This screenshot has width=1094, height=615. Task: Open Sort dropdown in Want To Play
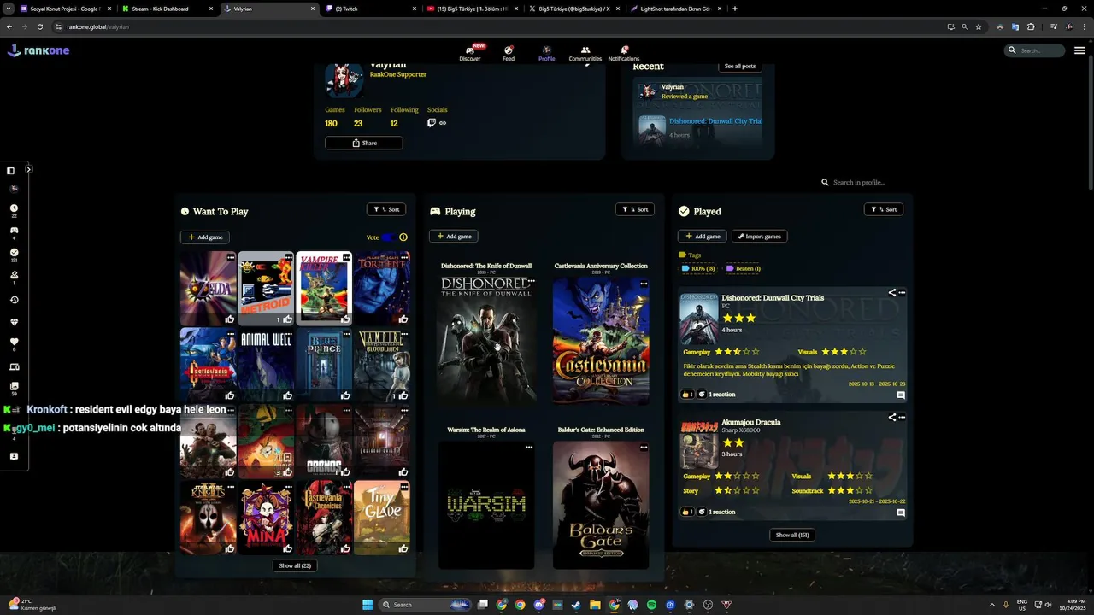click(x=386, y=209)
